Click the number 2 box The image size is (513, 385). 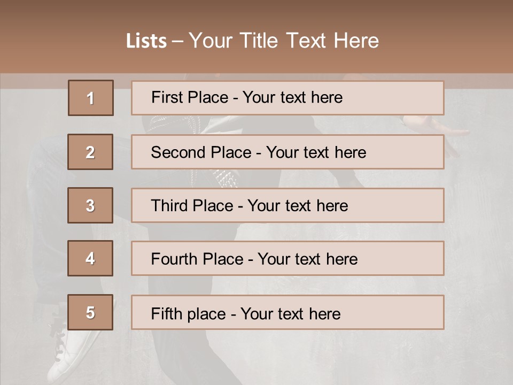click(90, 152)
